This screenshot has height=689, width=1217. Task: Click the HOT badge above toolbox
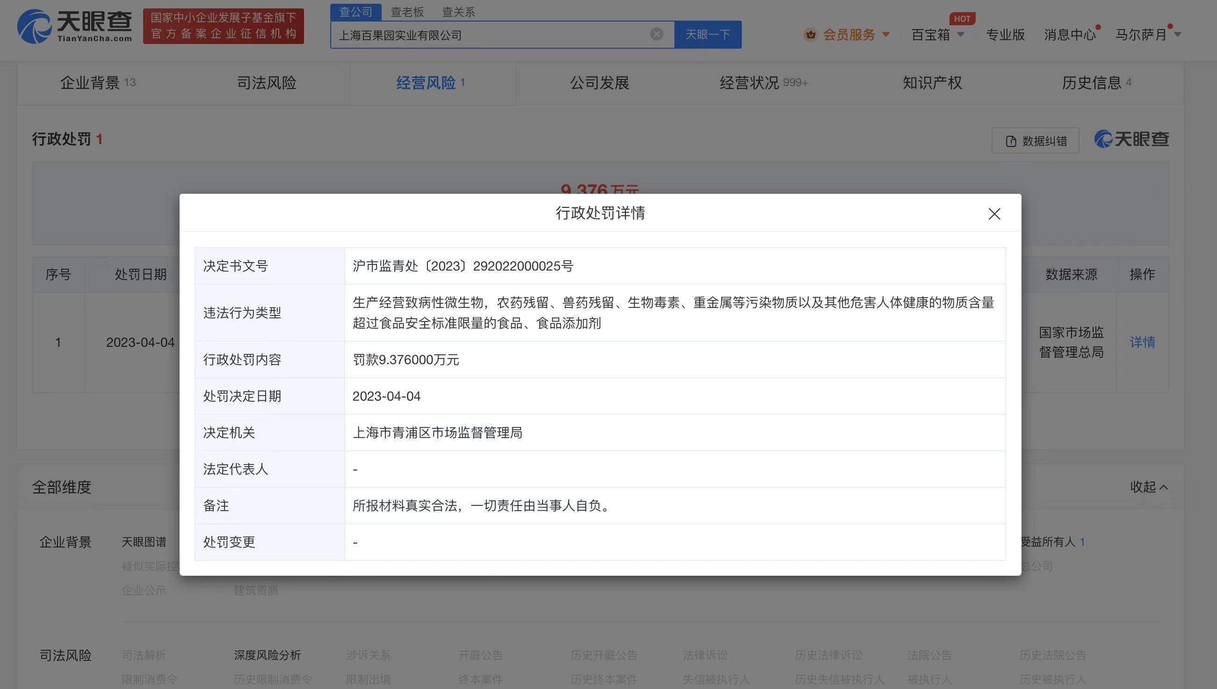(962, 19)
